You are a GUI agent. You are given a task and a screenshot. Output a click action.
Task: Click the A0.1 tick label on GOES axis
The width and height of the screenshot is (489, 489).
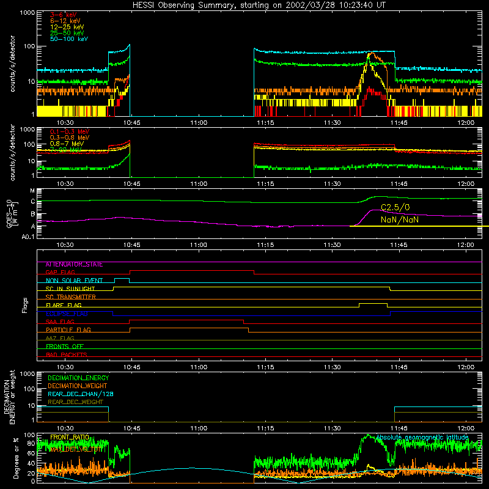click(28, 237)
